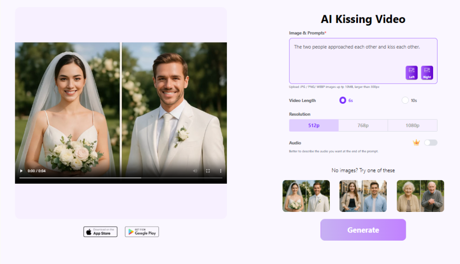Choose the 768p resolution tab
Screen dimensions: 460x264
click(x=363, y=126)
